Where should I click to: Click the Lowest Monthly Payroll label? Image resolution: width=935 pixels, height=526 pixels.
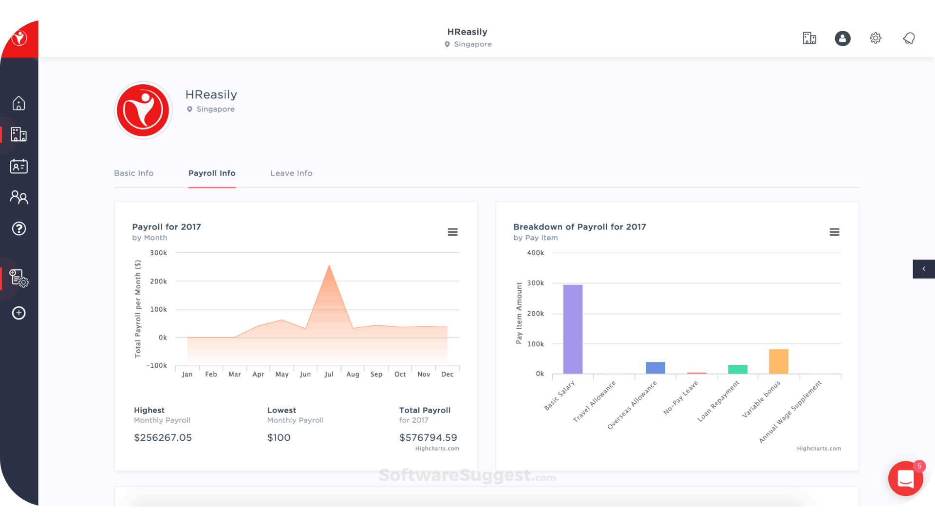pos(295,415)
